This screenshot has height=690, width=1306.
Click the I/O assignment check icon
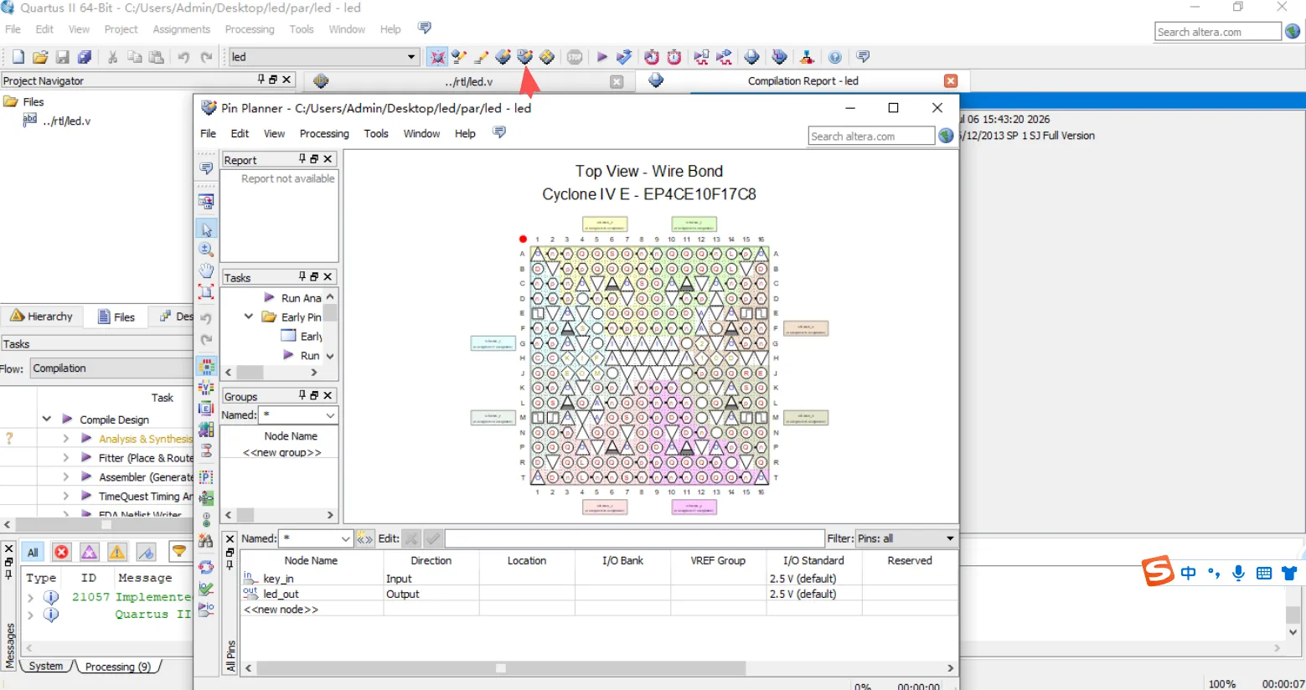pyautogui.click(x=206, y=589)
